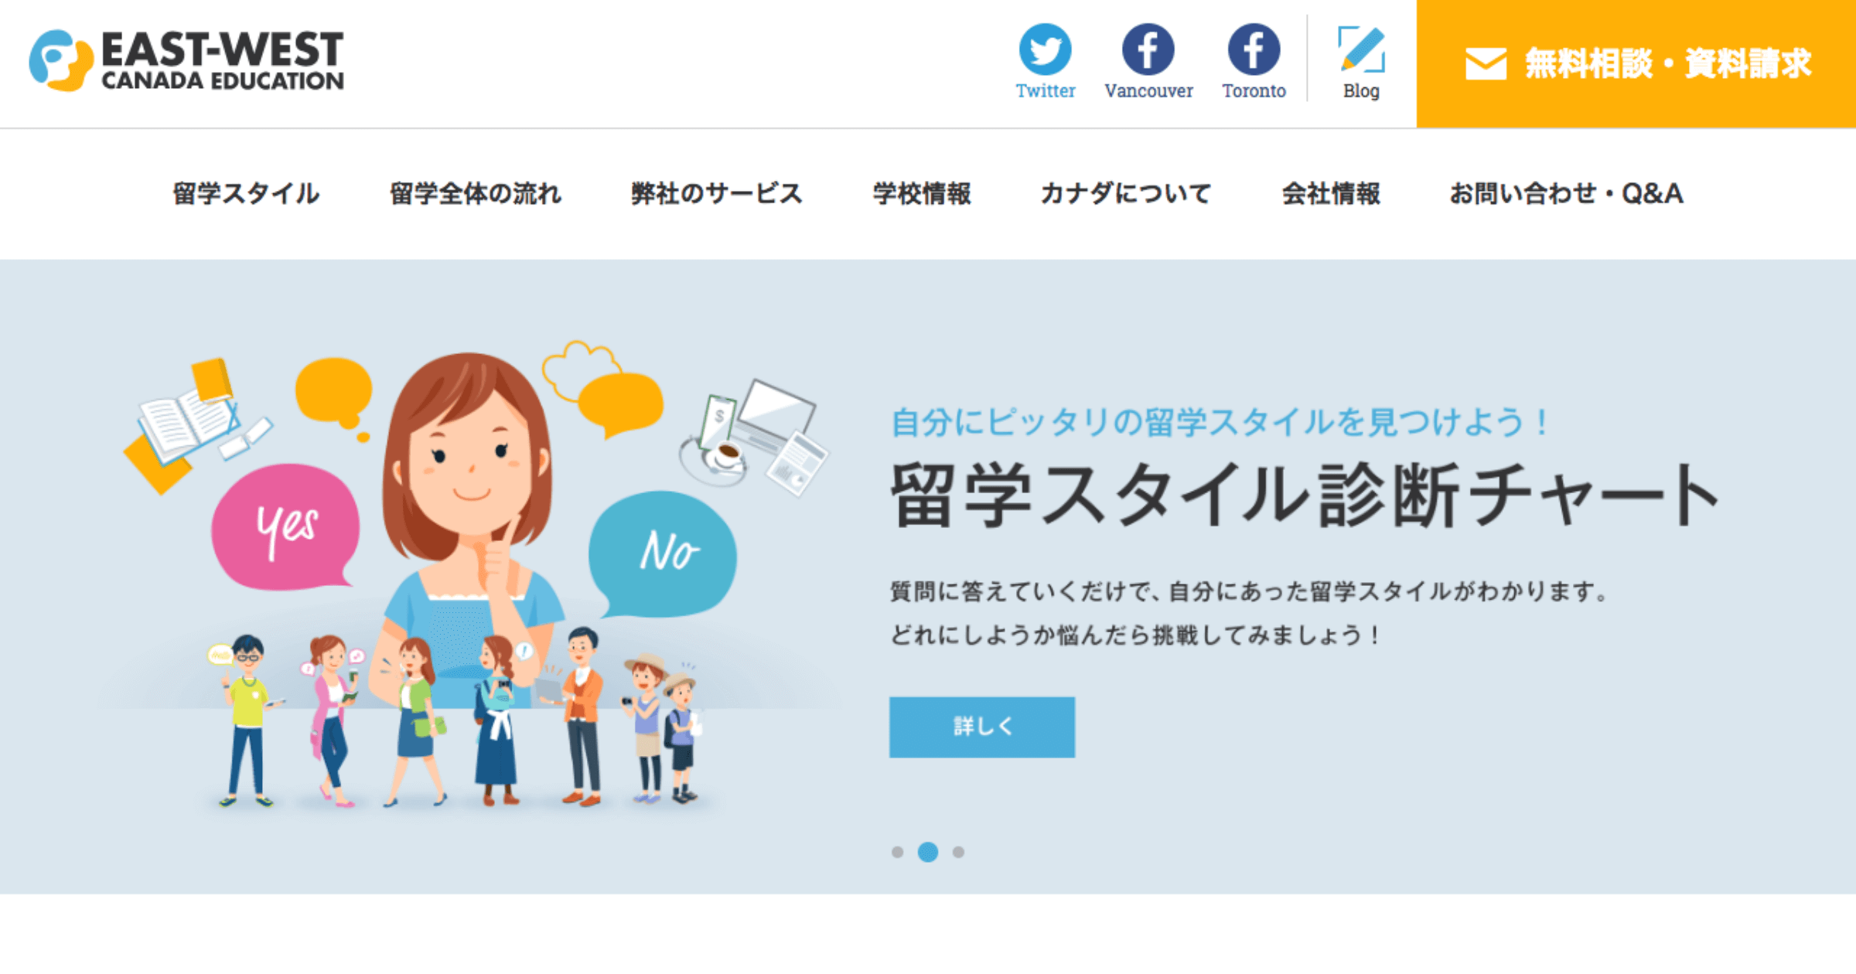Click the 留学スタイル診断チャート heading
The image size is (1856, 974).
click(x=1305, y=495)
